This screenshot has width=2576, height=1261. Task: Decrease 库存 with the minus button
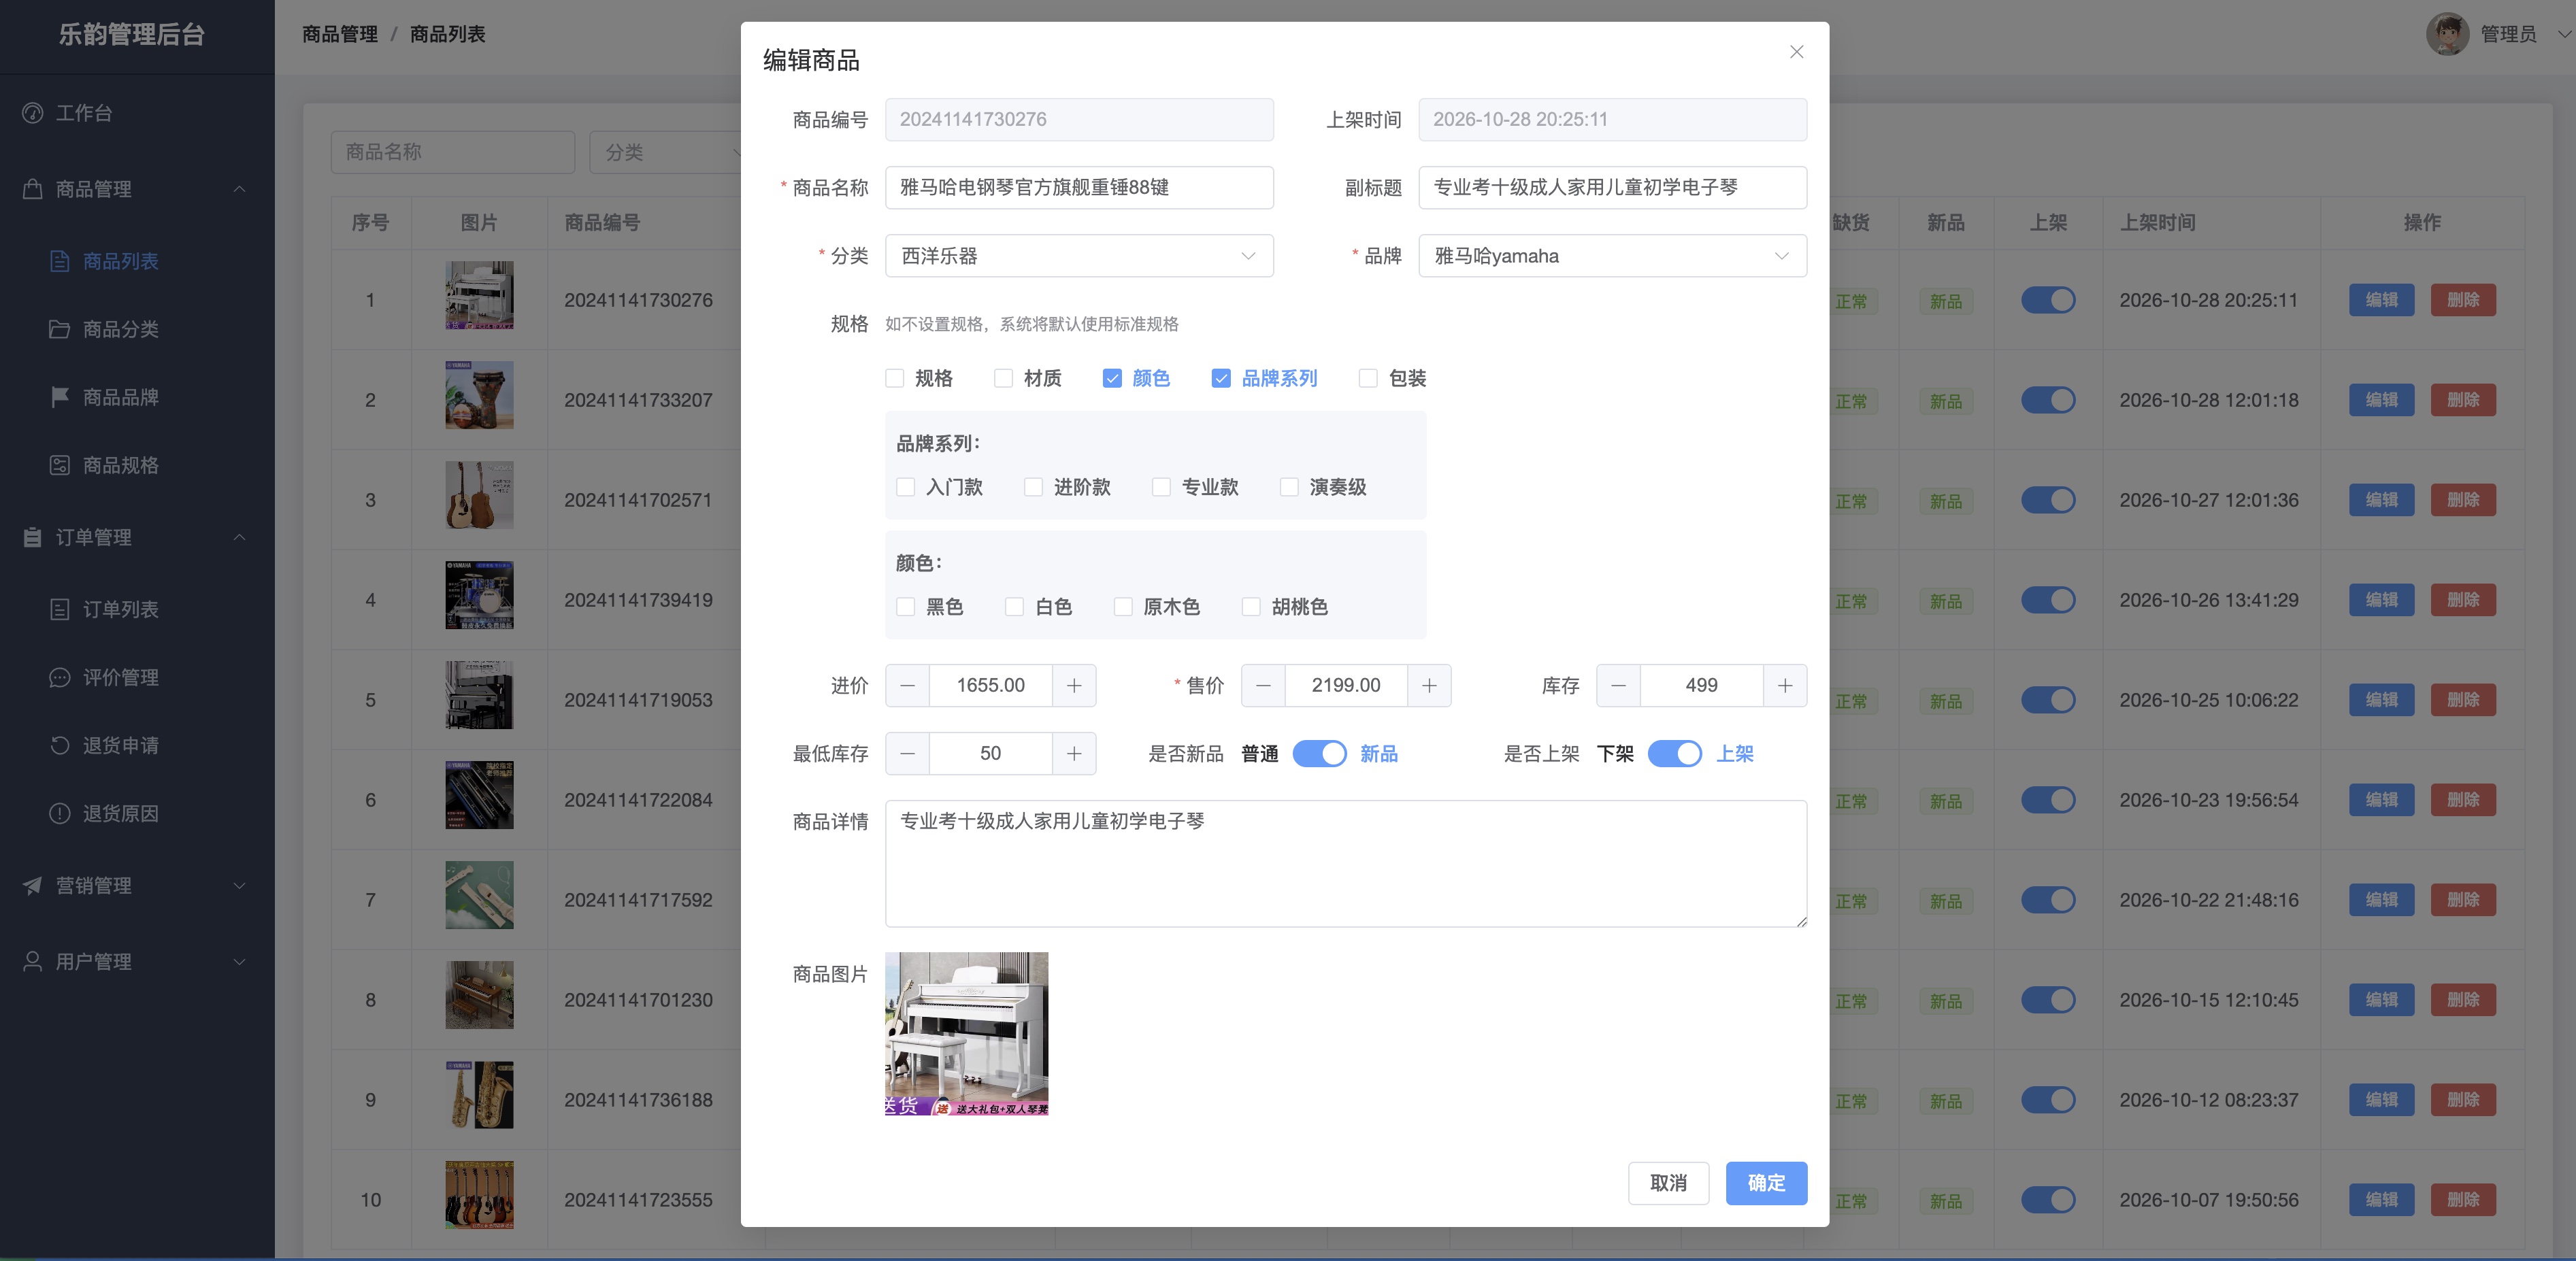pos(1618,686)
